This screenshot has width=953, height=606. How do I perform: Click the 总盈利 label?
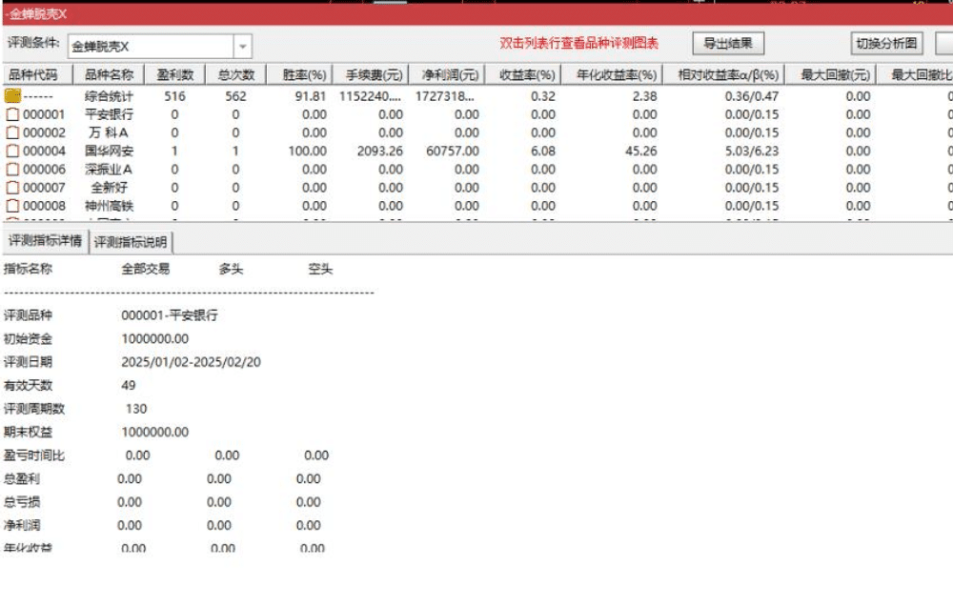(x=22, y=478)
